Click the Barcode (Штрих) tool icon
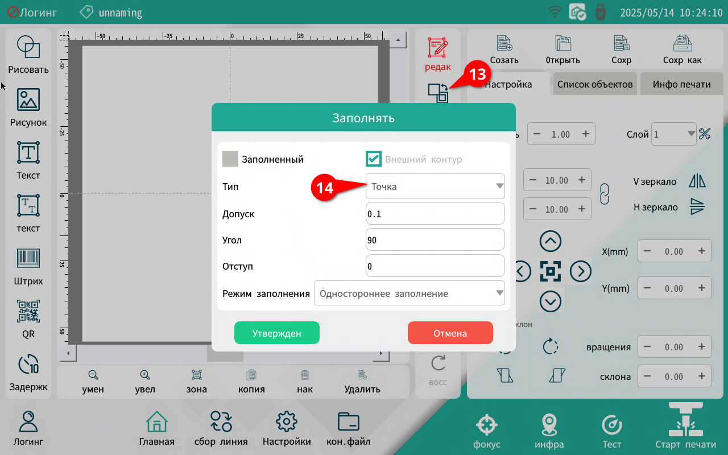This screenshot has height=455, width=728. pos(28,259)
